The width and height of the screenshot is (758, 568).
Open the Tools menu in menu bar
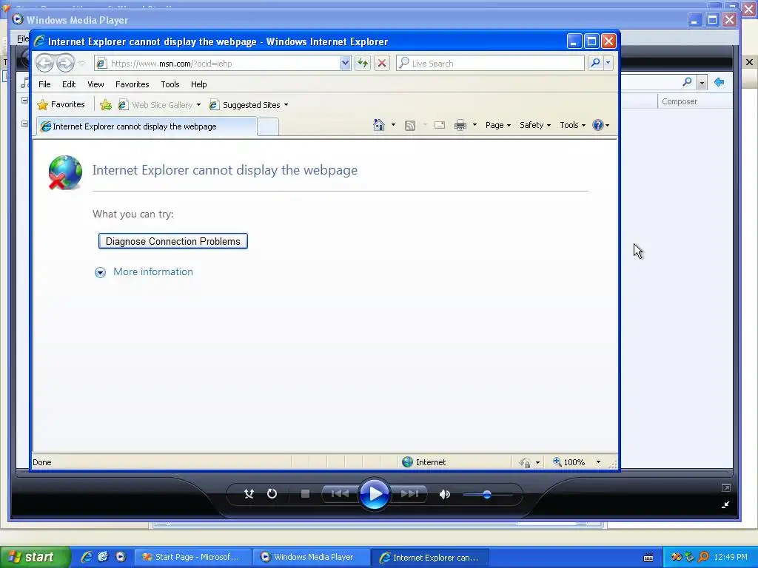[x=170, y=84]
